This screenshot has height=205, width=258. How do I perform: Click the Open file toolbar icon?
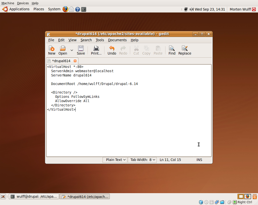[63, 50]
